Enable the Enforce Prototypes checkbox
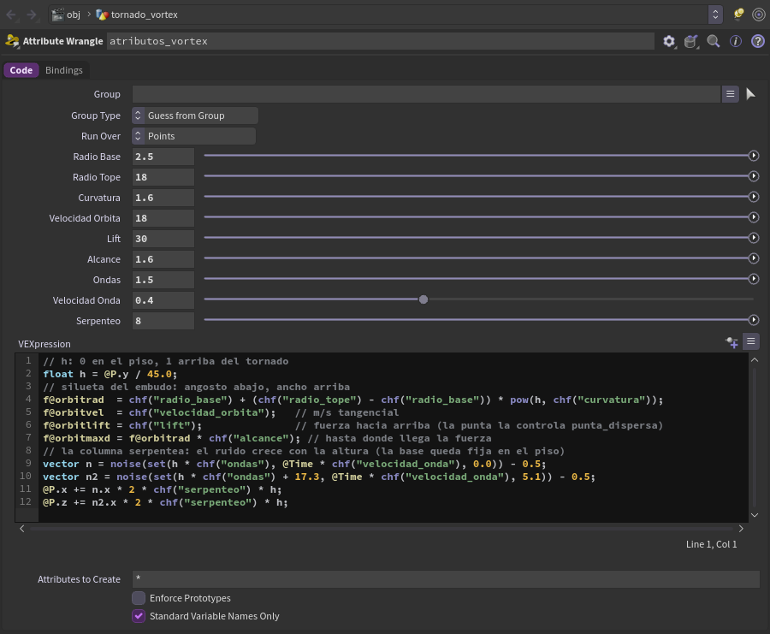770x634 pixels. [139, 598]
